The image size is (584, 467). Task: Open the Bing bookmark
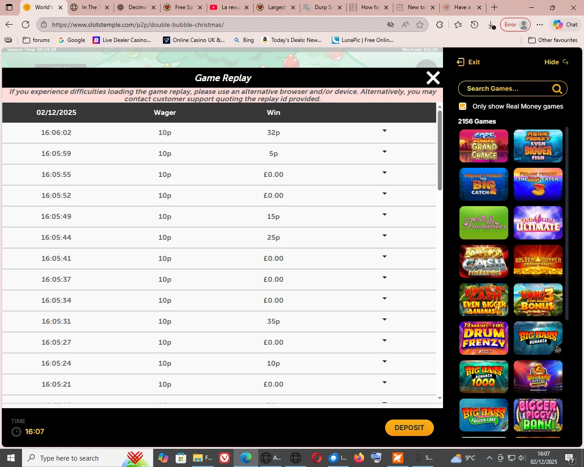click(244, 40)
